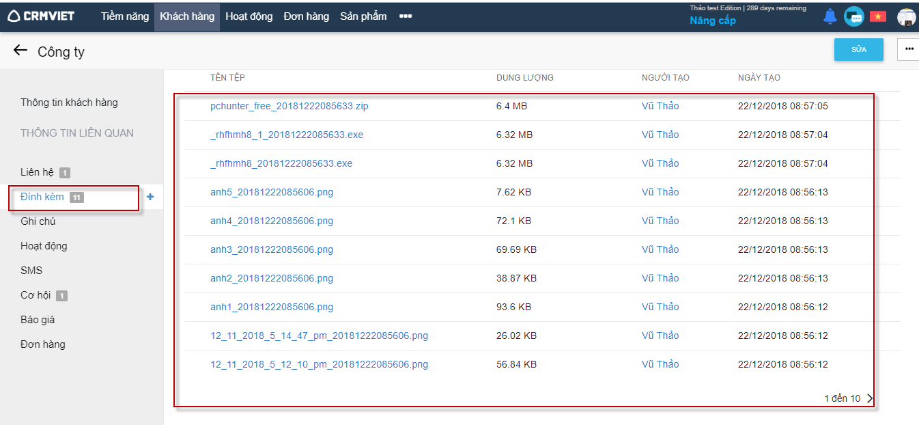Click the Nâng cấp upgrade link
Viewport: 919px width, 425px height.
(x=712, y=20)
